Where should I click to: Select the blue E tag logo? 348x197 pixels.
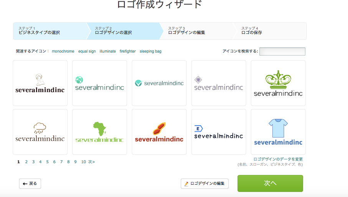point(219,132)
